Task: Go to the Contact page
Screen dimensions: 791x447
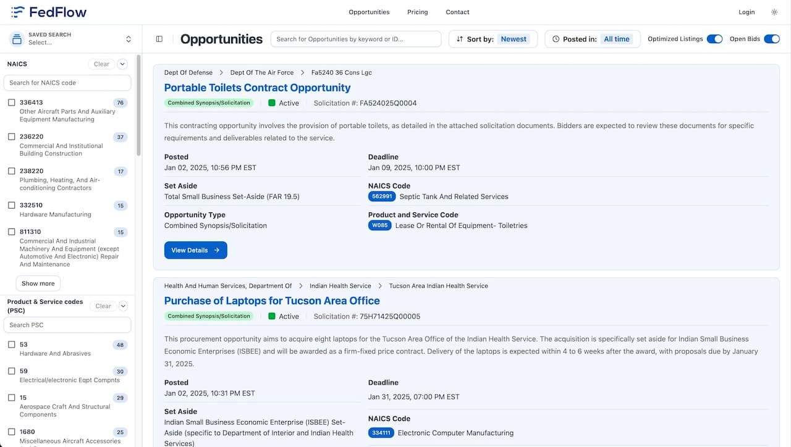Action: pyautogui.click(x=457, y=12)
